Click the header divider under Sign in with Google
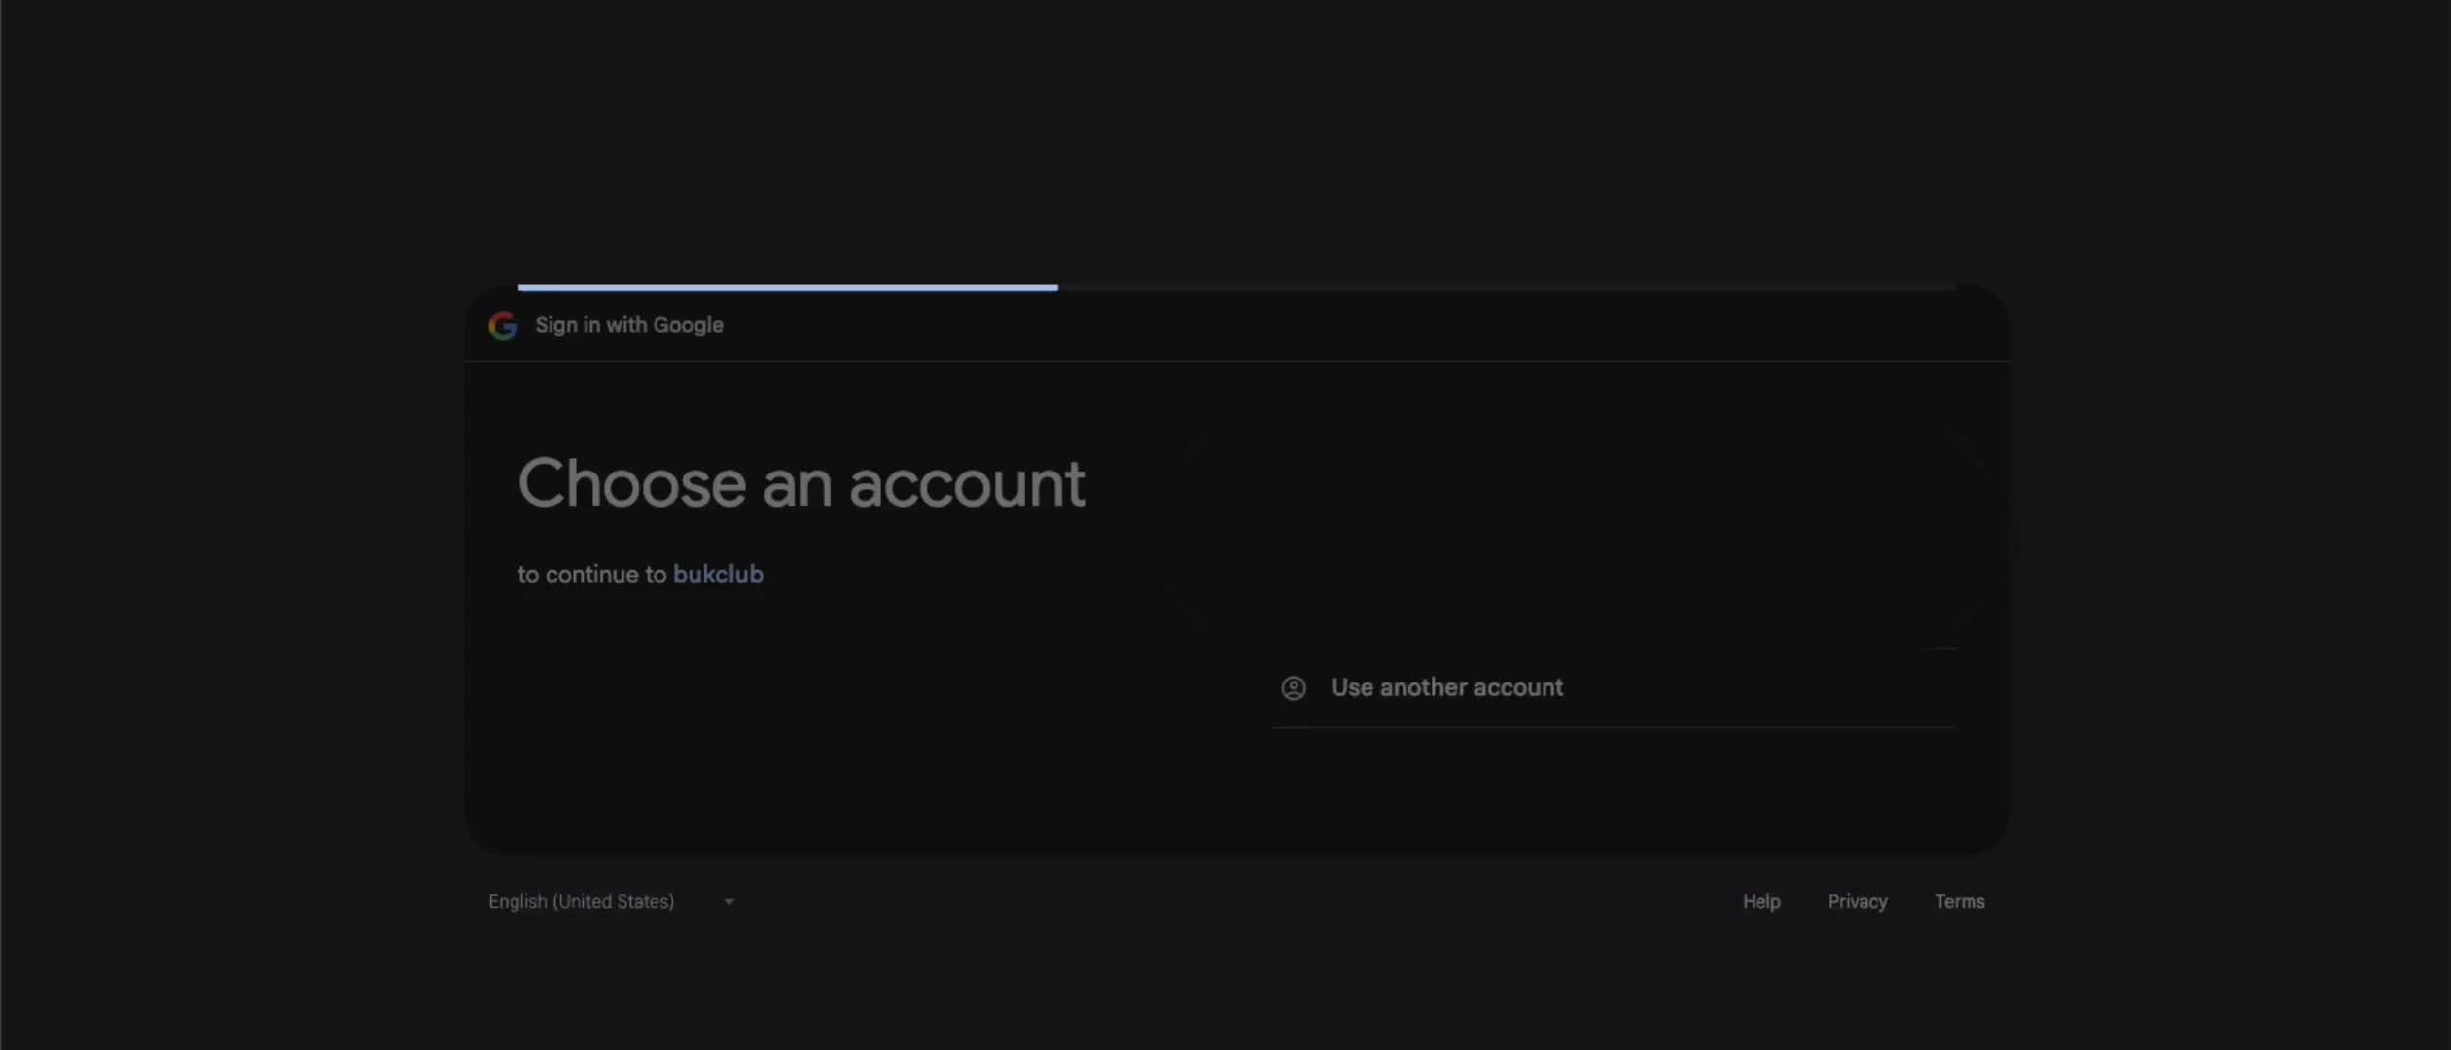 1235,361
